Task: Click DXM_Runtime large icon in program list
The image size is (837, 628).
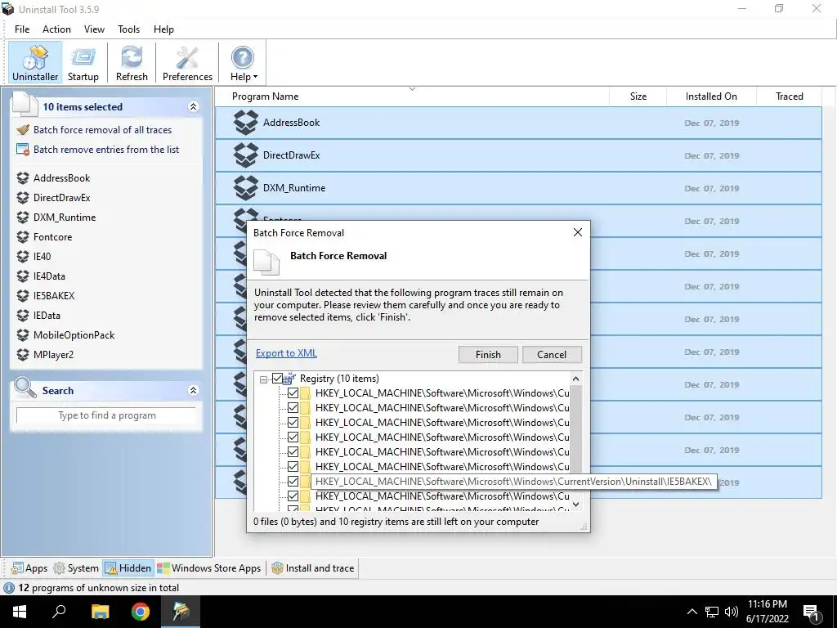Action: 245,187
